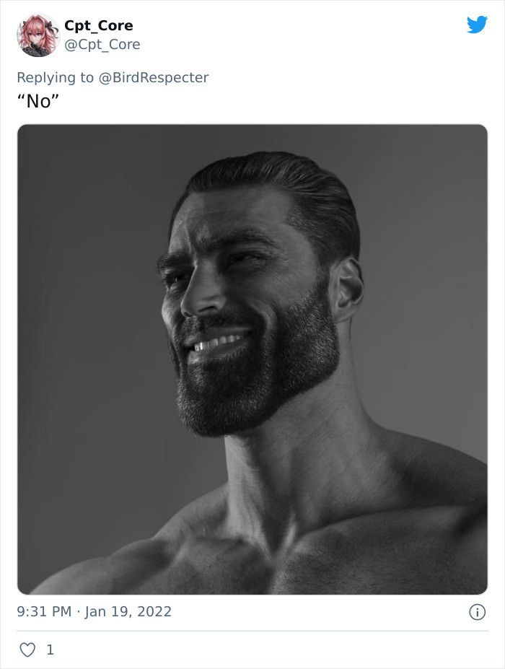Select the @Cpt_Core handle

(x=103, y=43)
